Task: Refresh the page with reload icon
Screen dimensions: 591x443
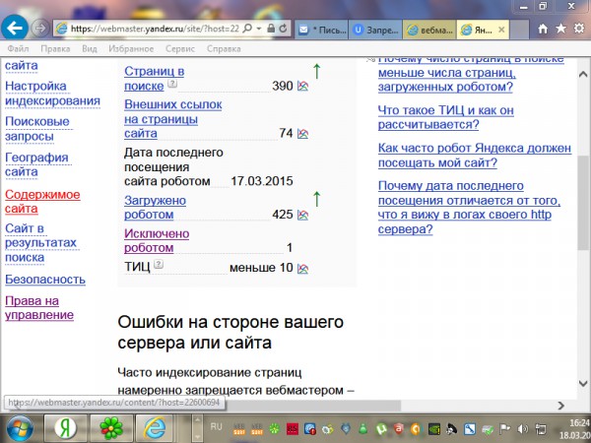Action: click(283, 29)
